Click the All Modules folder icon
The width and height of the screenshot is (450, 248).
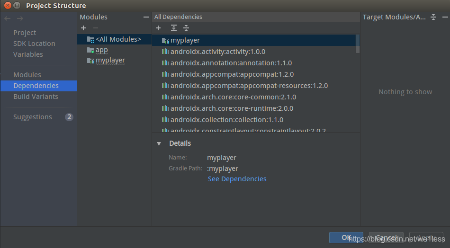[x=90, y=40]
